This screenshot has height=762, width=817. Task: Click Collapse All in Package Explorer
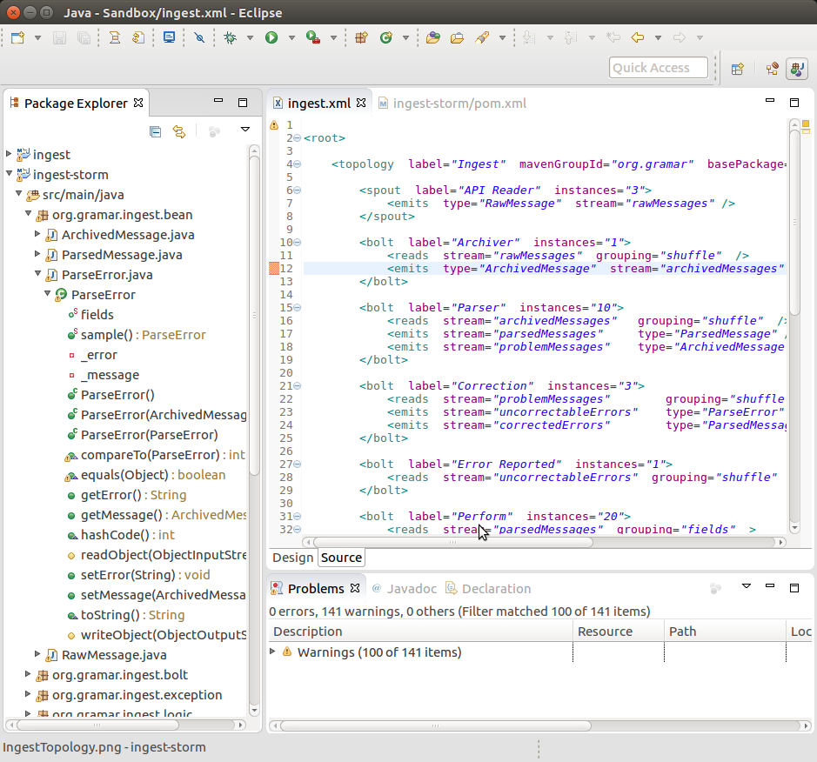pos(155,131)
